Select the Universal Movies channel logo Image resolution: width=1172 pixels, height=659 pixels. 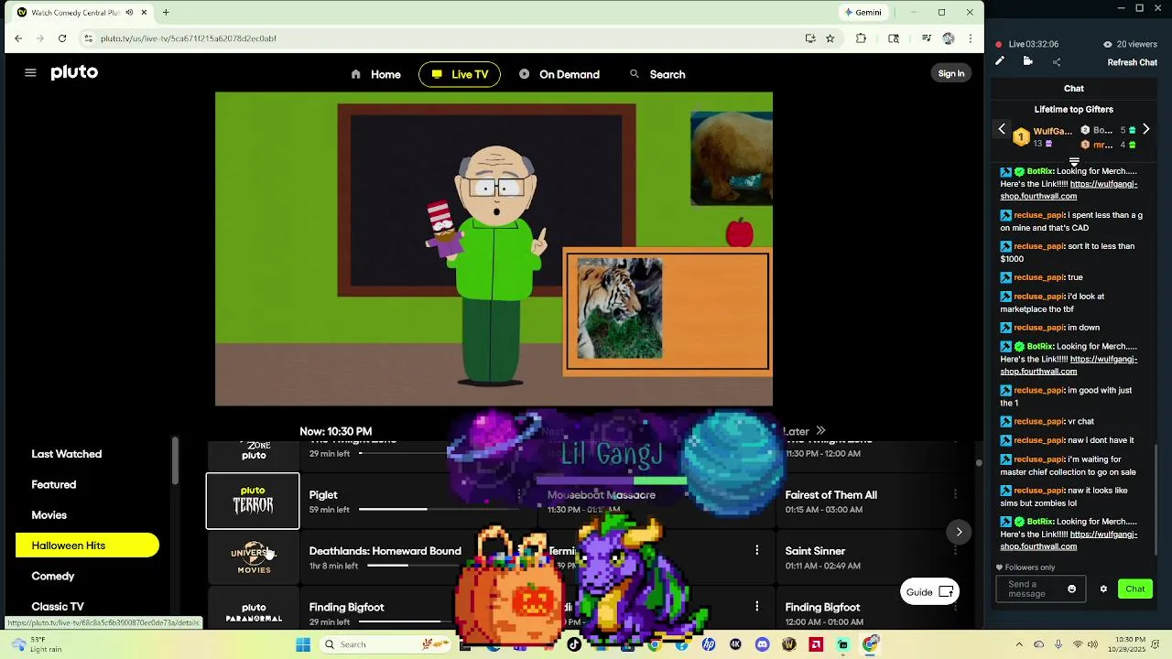[254, 557]
